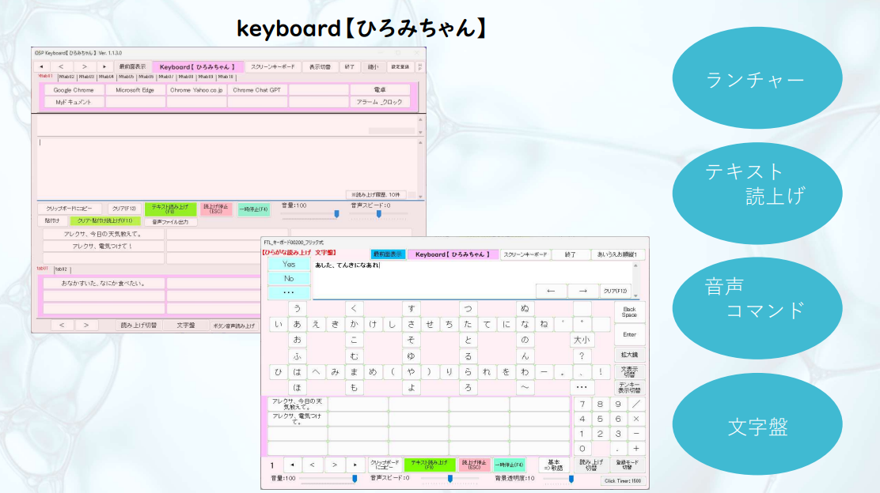Click the No quick-reply button
The image size is (880, 493).
(289, 278)
